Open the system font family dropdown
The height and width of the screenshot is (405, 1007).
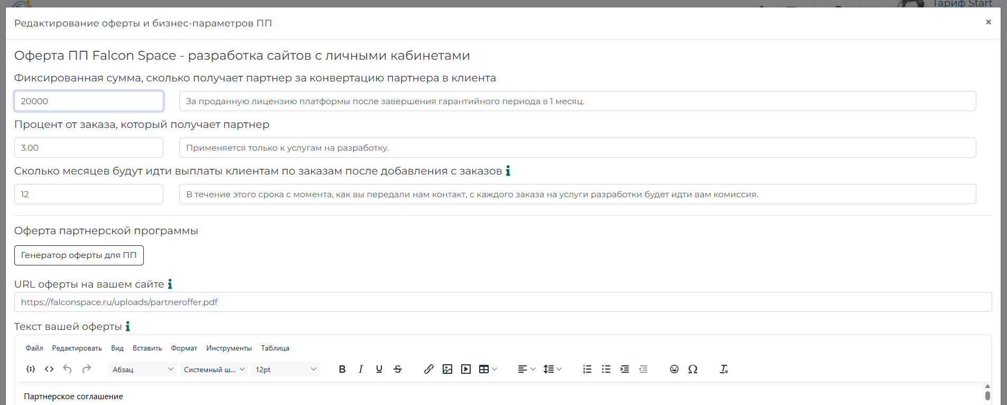pyautogui.click(x=214, y=370)
